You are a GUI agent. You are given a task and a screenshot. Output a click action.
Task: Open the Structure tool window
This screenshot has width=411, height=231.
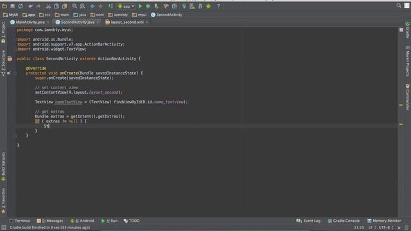pos(3,63)
